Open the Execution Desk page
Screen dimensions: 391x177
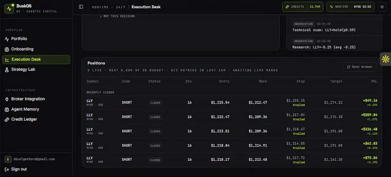pos(36,60)
